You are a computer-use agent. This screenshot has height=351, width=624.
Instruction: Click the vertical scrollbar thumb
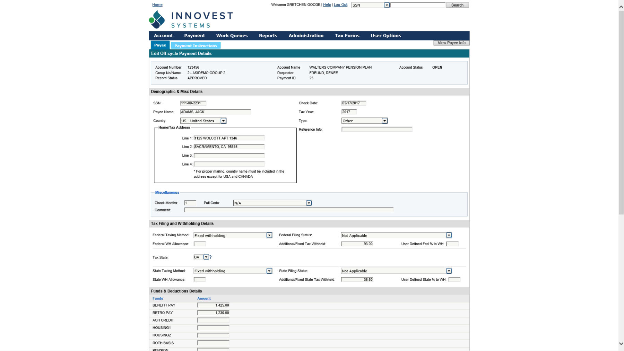[x=621, y=113]
